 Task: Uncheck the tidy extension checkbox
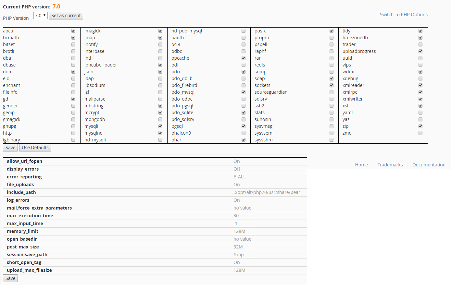point(420,31)
